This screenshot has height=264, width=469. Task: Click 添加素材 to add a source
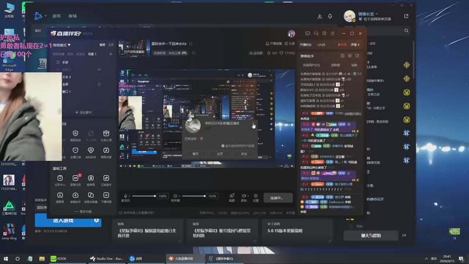click(x=83, y=112)
